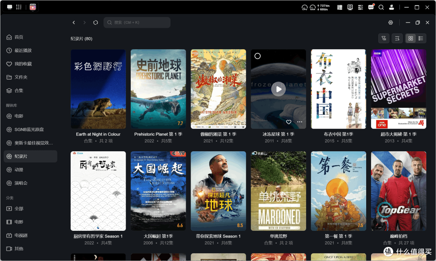Open Prehistoric Planet poster
Screen dimensions: 436x261
click(x=158, y=89)
